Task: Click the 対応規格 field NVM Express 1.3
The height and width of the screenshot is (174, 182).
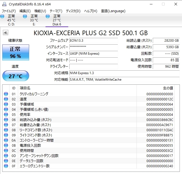Action: pyautogui.click(x=124, y=73)
